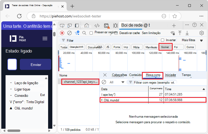Select the Manifesto filter type
This screenshot has width=208, height=134.
point(151,47)
